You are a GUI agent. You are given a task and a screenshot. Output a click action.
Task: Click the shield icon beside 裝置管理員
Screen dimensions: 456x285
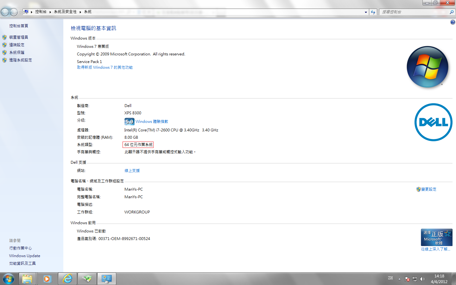[x=4, y=37]
